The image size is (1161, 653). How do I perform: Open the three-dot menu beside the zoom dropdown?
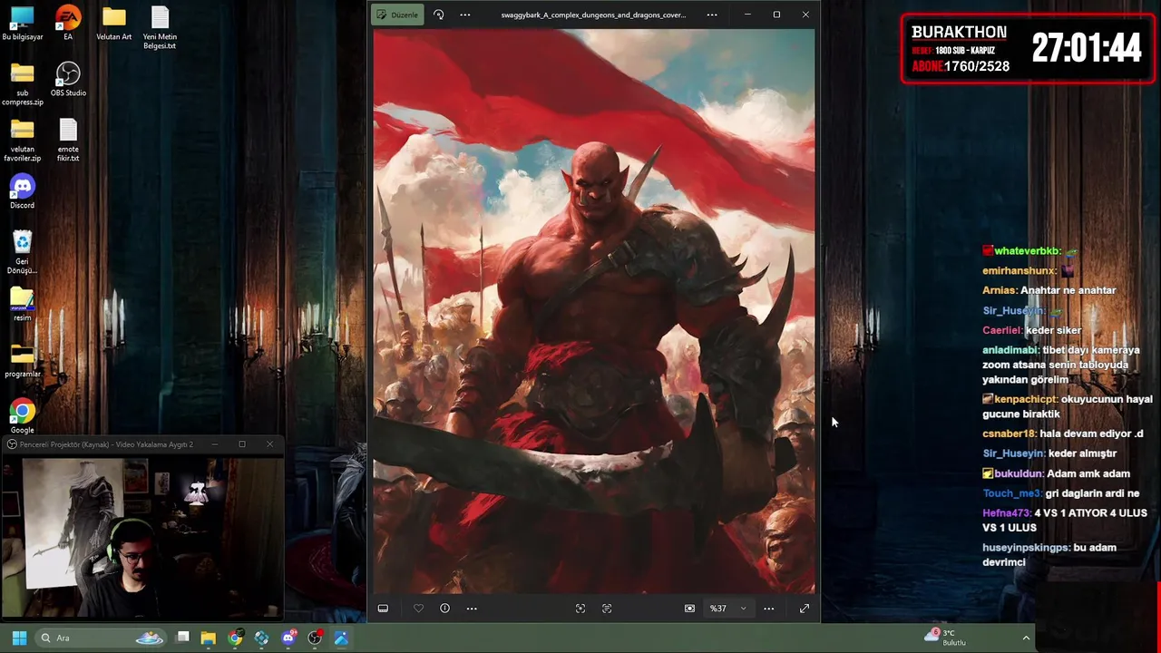768,609
